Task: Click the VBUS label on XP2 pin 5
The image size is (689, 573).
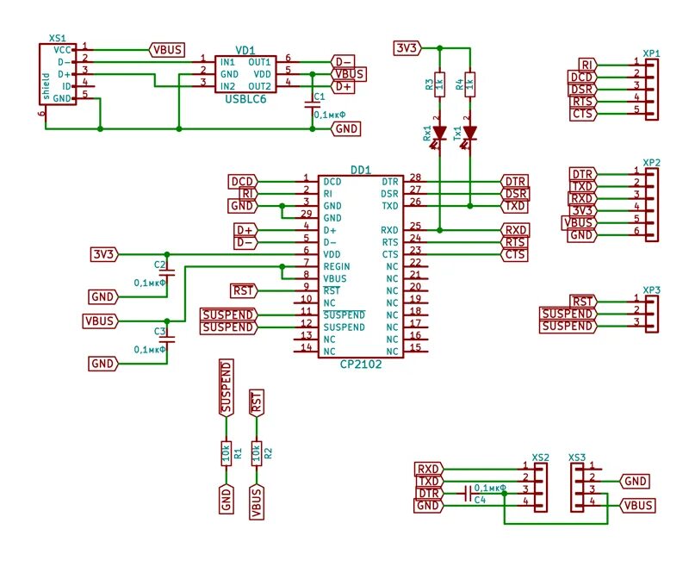Action: click(x=579, y=223)
